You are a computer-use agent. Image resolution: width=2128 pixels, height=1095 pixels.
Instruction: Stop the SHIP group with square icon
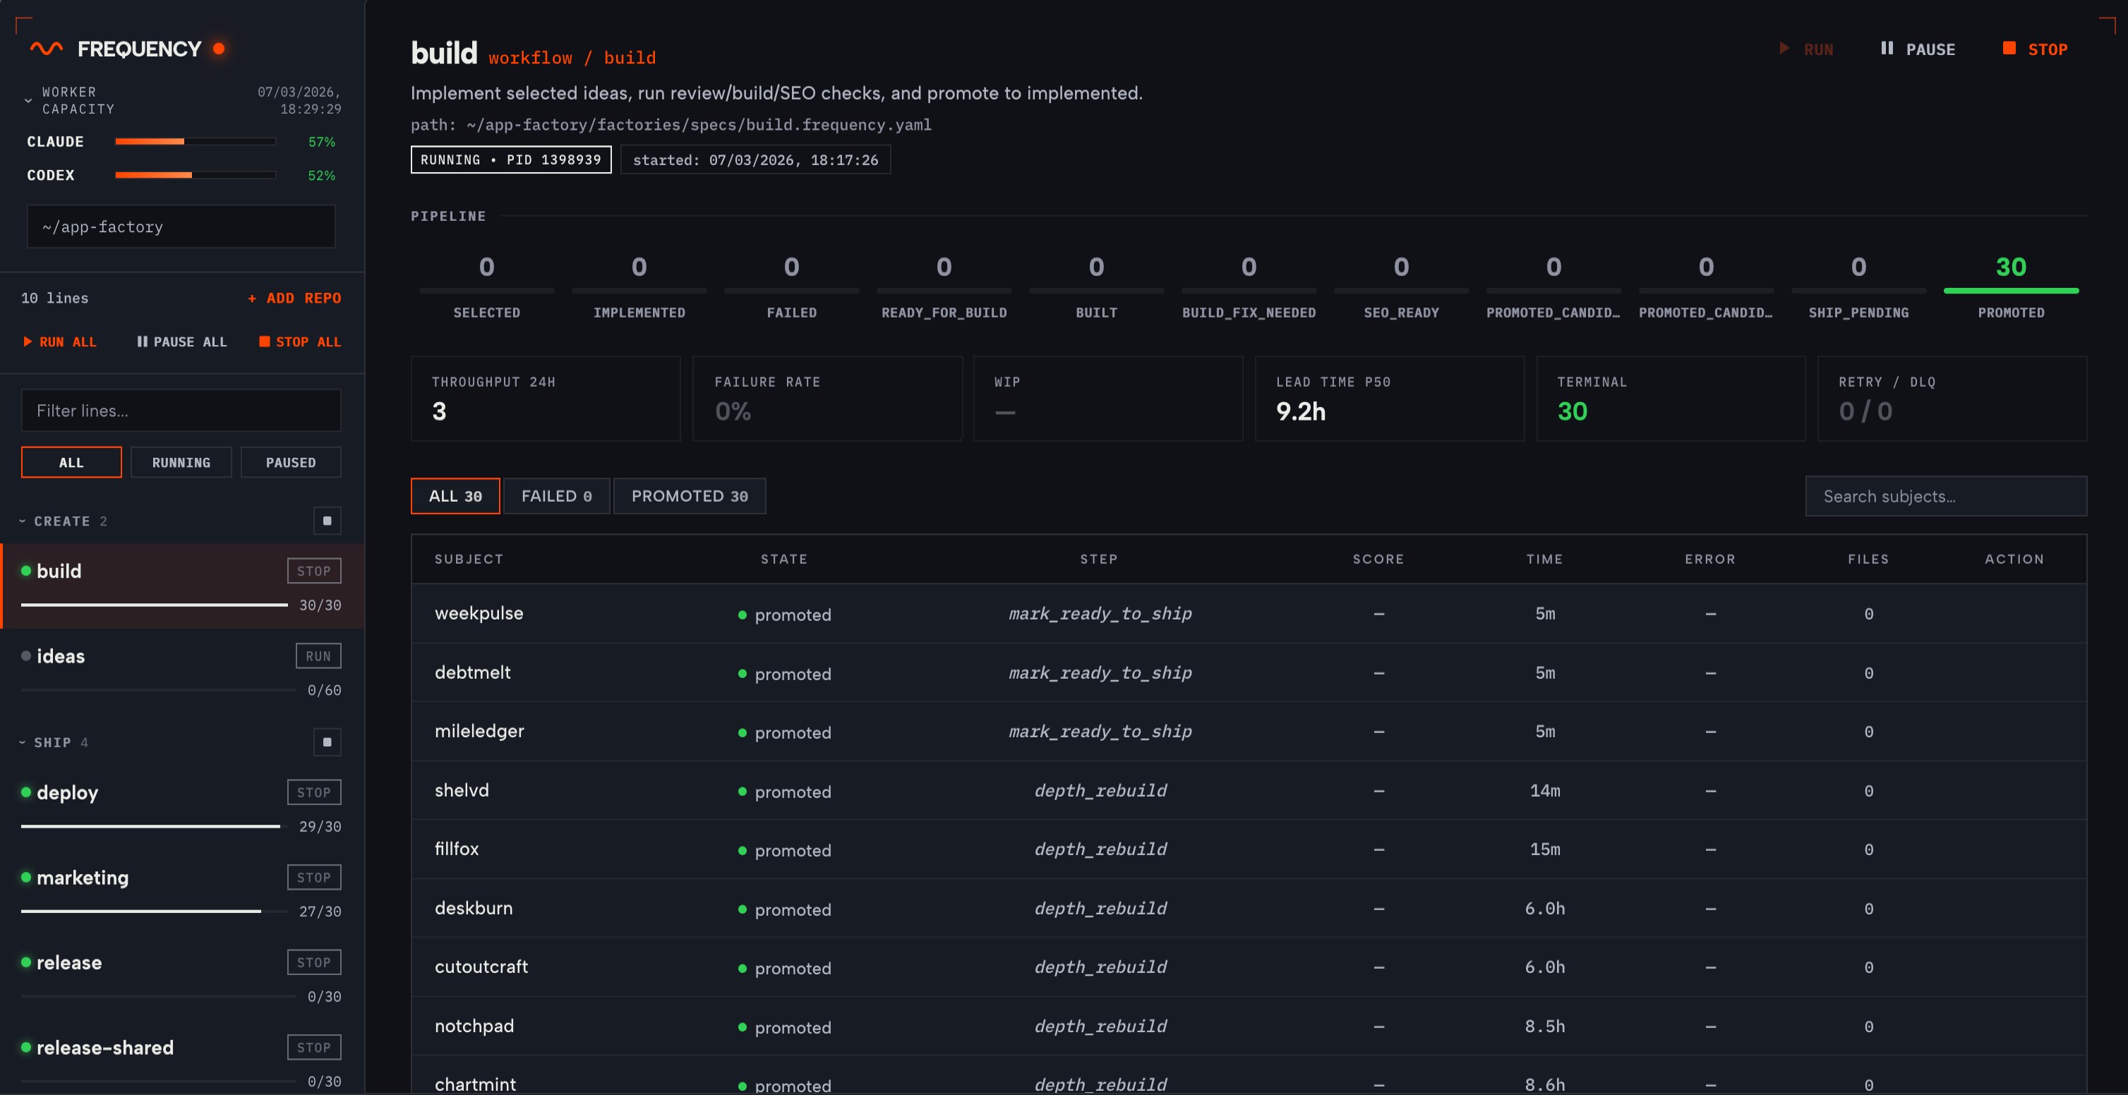(327, 742)
